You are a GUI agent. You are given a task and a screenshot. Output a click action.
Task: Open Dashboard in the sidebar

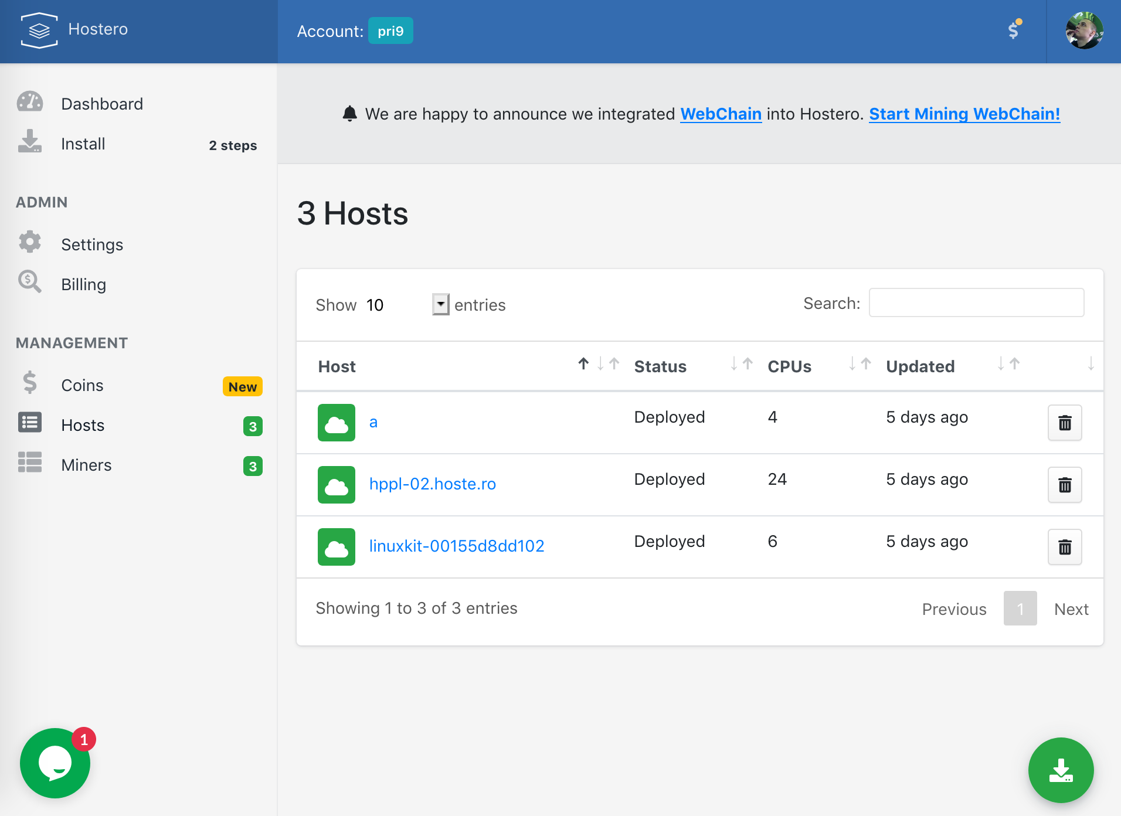pyautogui.click(x=102, y=104)
